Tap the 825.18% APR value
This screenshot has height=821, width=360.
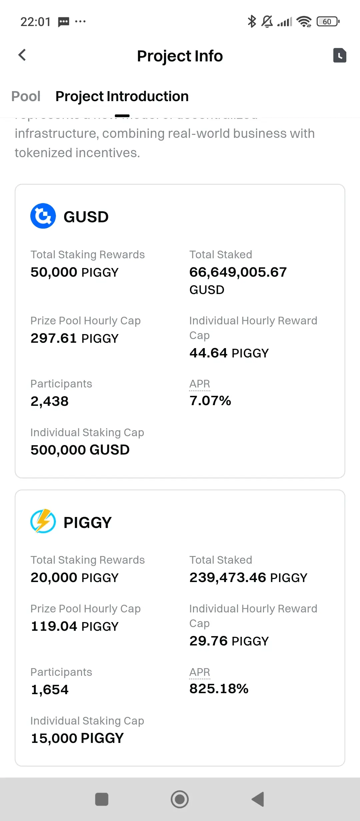tap(219, 689)
